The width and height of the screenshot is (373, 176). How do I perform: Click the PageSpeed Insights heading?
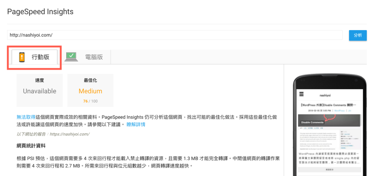coord(40,12)
